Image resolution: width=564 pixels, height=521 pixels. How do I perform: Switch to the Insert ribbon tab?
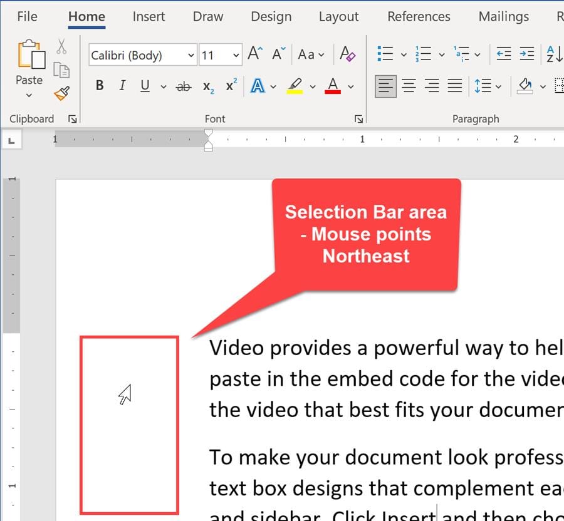coord(149,17)
